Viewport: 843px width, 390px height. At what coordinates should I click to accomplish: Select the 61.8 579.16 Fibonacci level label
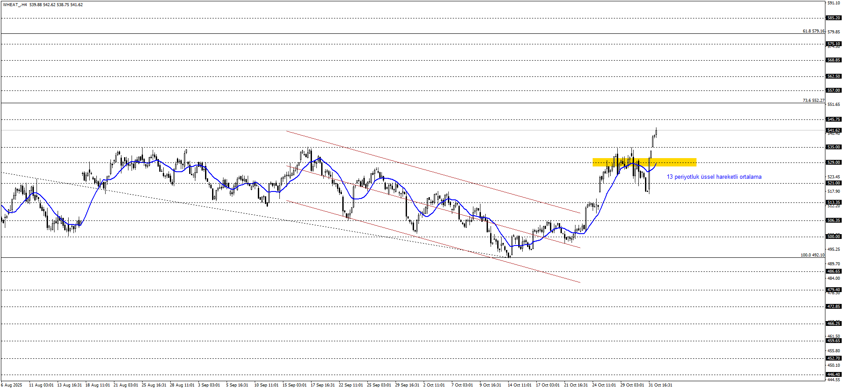coord(813,31)
